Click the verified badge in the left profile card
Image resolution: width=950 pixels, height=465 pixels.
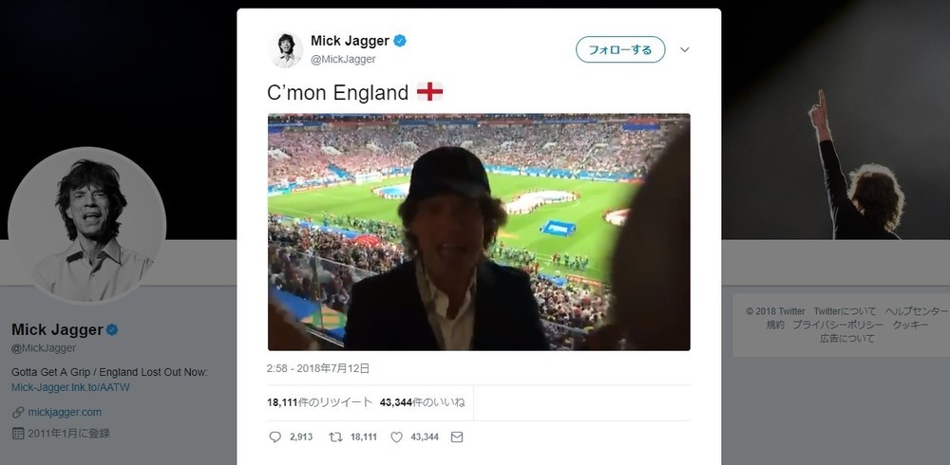pyautogui.click(x=111, y=330)
